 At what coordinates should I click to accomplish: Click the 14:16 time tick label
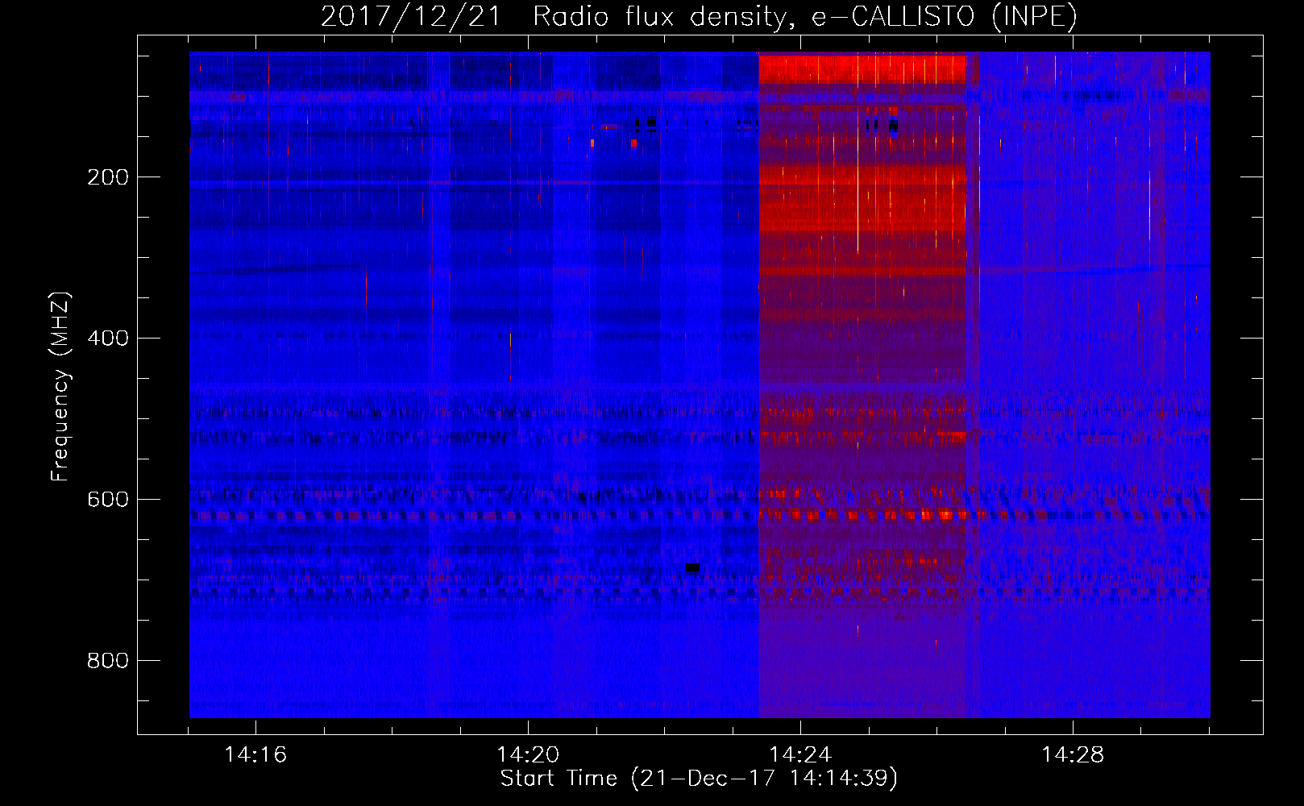[255, 755]
